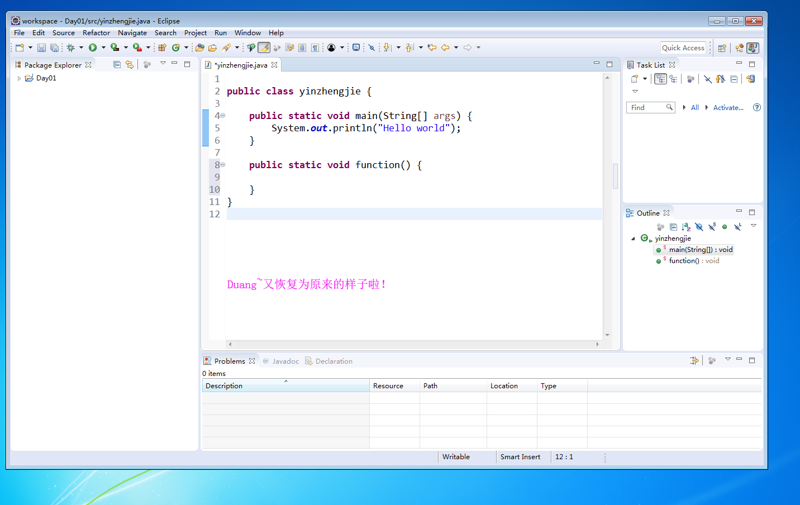
Task: Expand the Day01 project tree node
Action: 19,78
